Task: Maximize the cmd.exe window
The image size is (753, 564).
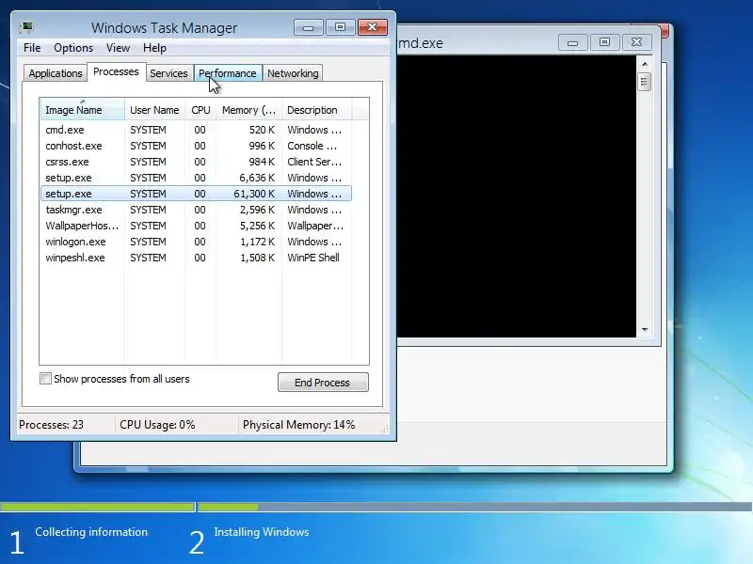Action: tap(604, 42)
